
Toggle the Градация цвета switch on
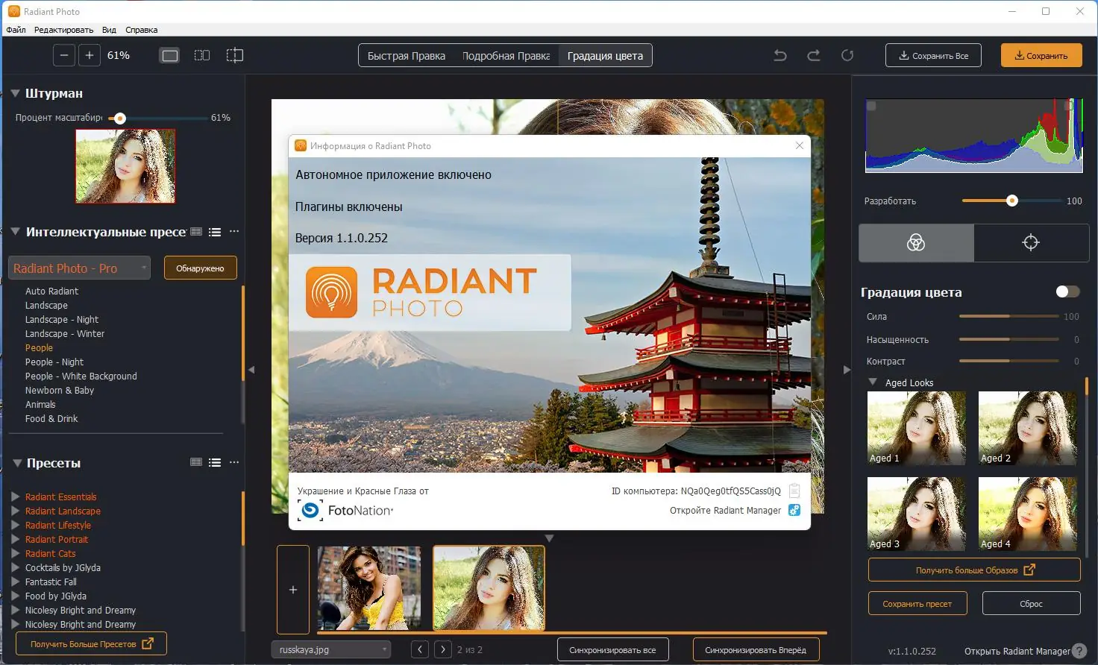coord(1067,291)
